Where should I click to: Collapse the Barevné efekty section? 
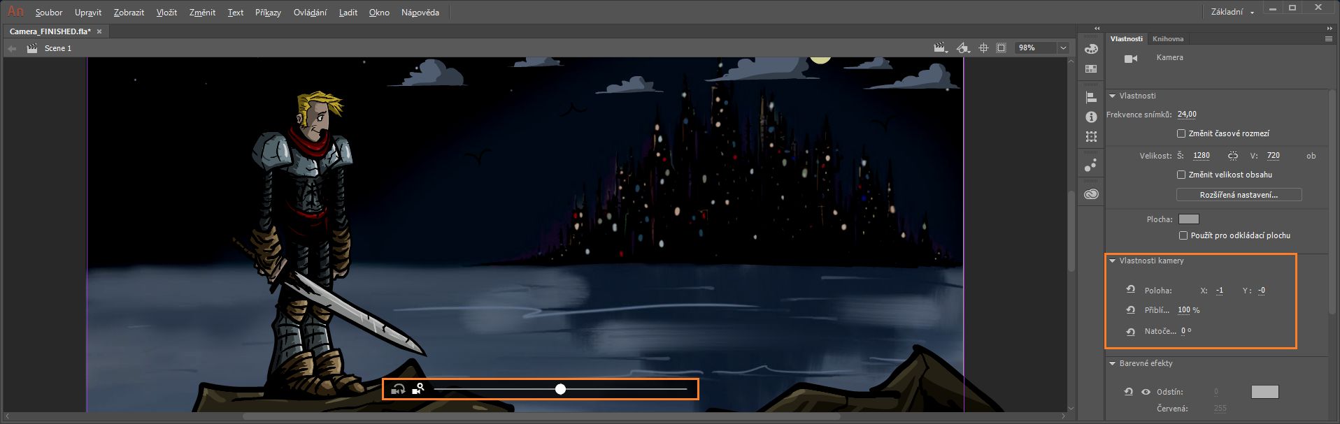click(1112, 363)
